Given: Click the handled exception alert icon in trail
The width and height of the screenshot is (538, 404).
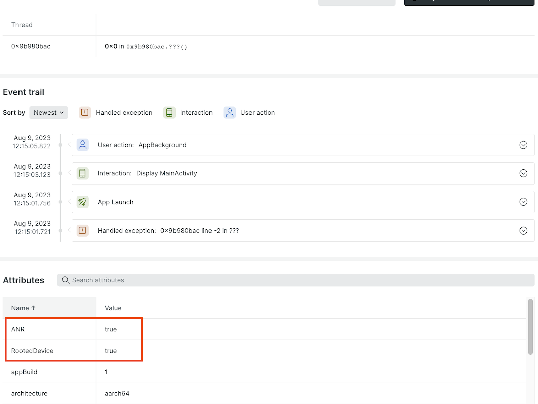Looking at the screenshot, I should [x=82, y=231].
